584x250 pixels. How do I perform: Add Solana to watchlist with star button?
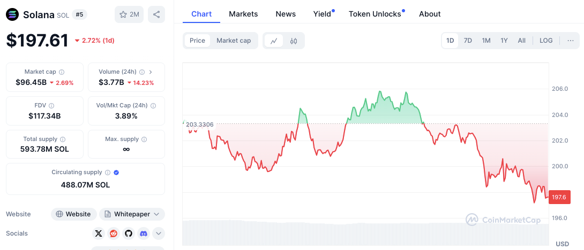(129, 14)
